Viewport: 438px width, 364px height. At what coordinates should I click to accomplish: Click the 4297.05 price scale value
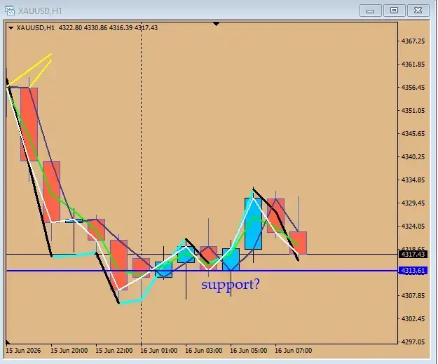click(413, 342)
